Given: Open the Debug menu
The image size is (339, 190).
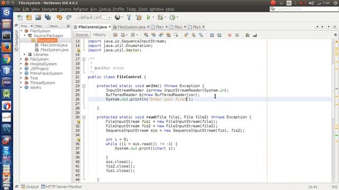Looking at the screenshot, I should click(x=105, y=9).
